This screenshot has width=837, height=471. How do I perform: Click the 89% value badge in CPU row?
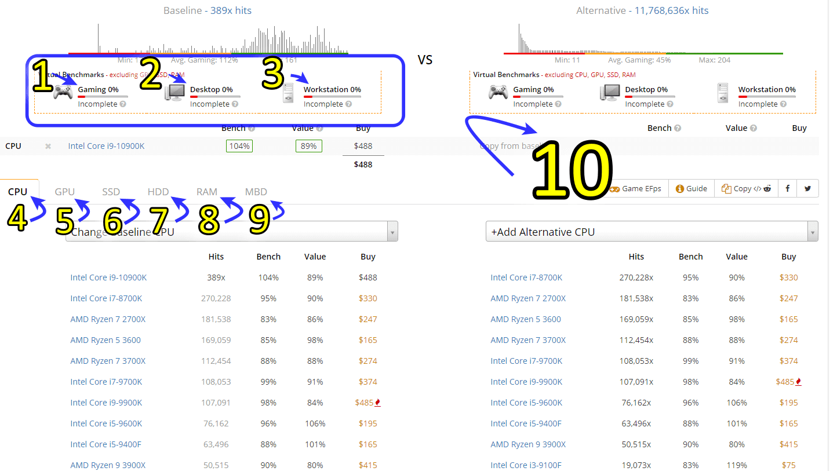[309, 146]
